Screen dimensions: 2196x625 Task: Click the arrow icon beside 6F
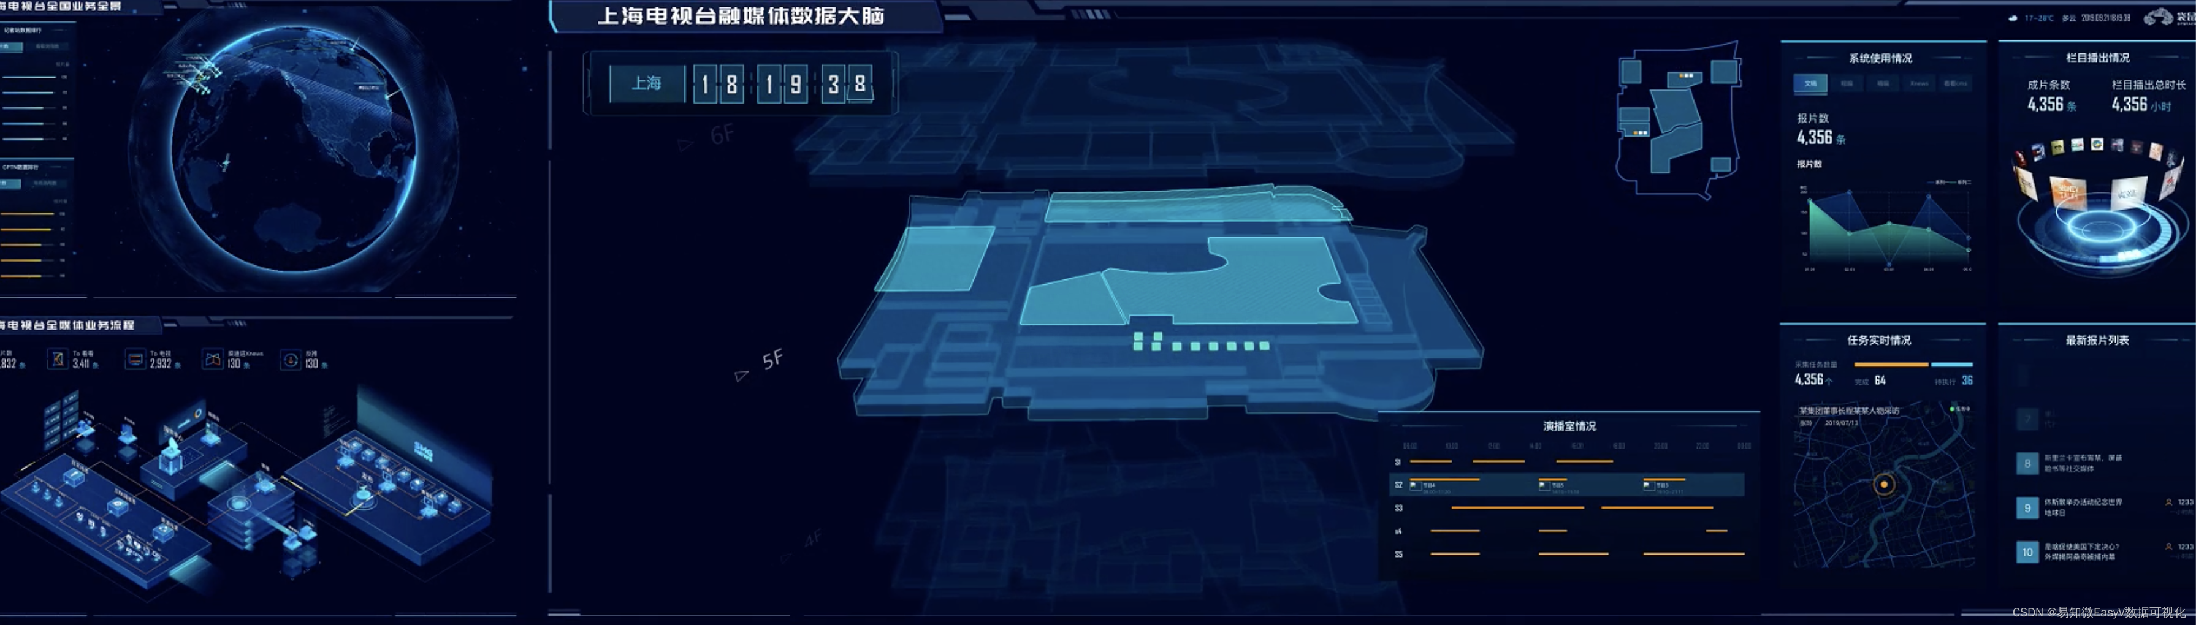click(x=685, y=146)
